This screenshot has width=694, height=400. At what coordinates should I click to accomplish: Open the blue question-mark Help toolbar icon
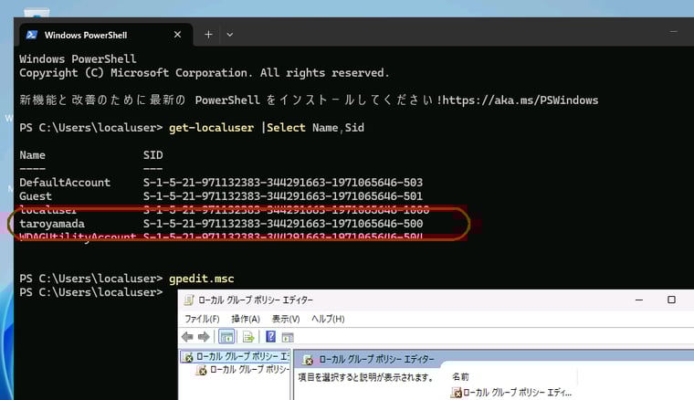(x=270, y=337)
